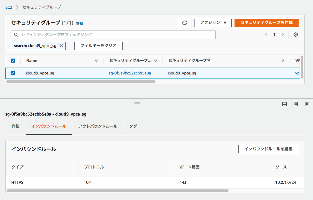Uncheck the select-all checkbox in the header
Image resolution: width=313 pixels, height=200 pixels.
[x=13, y=60]
